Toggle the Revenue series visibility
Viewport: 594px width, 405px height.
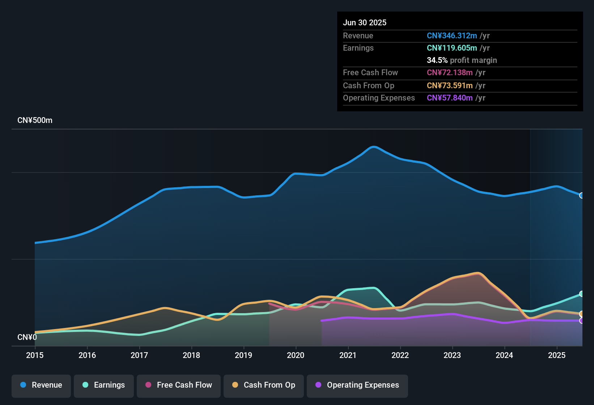(x=41, y=385)
